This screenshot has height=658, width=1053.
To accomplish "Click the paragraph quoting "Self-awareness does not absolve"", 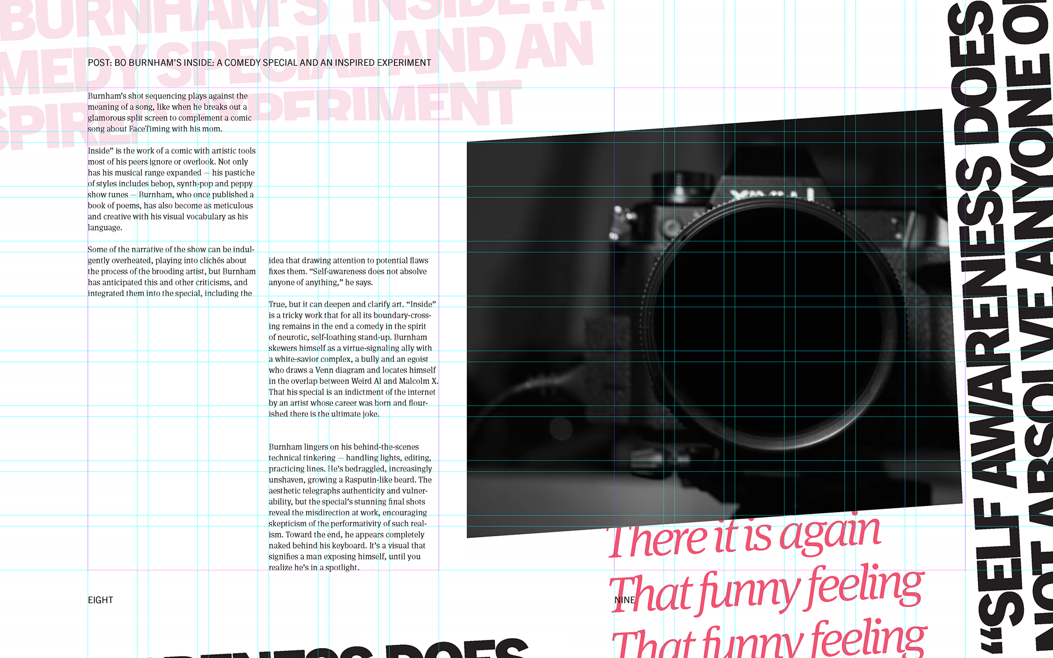I will point(348,271).
